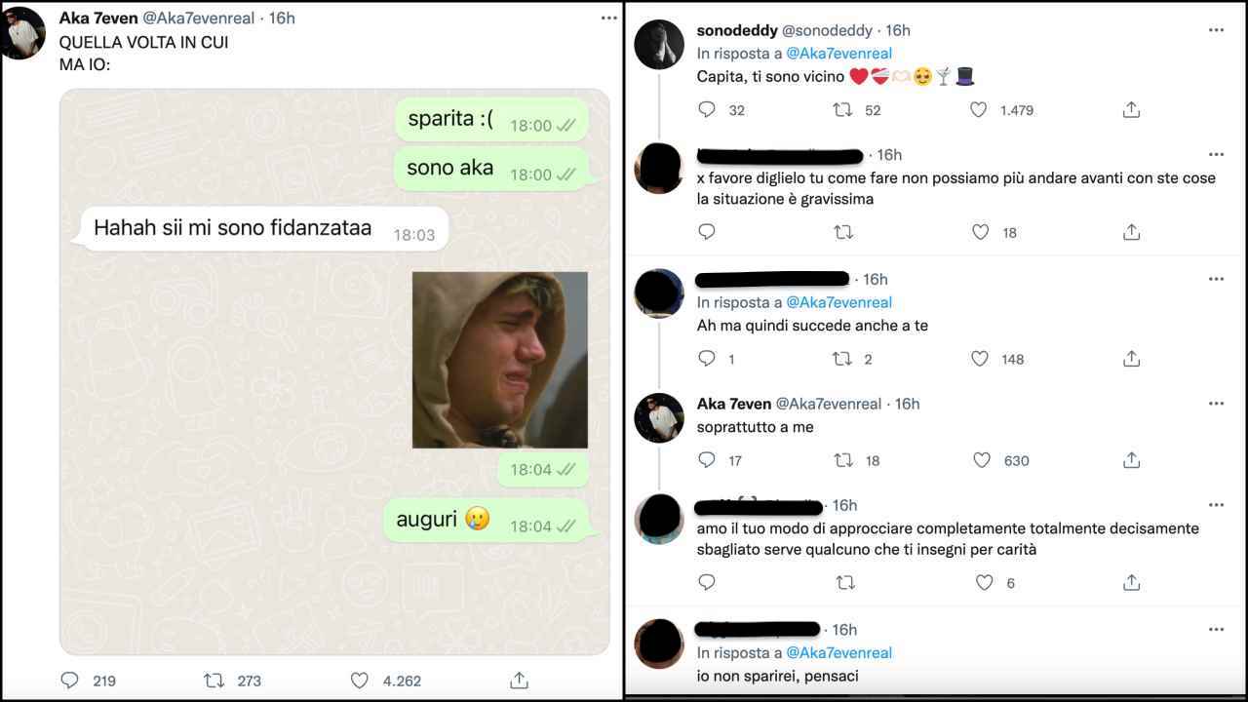Open more options on the main tweet
This screenshot has height=702, width=1248.
609,18
